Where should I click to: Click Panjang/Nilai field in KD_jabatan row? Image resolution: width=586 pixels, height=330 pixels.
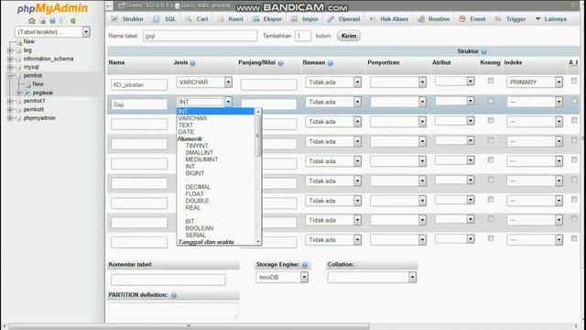point(268,84)
